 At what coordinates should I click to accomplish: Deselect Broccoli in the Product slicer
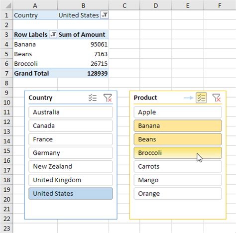(x=178, y=153)
